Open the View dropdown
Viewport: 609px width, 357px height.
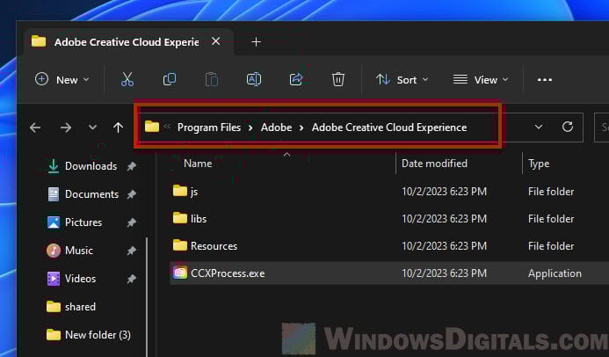[x=481, y=80]
